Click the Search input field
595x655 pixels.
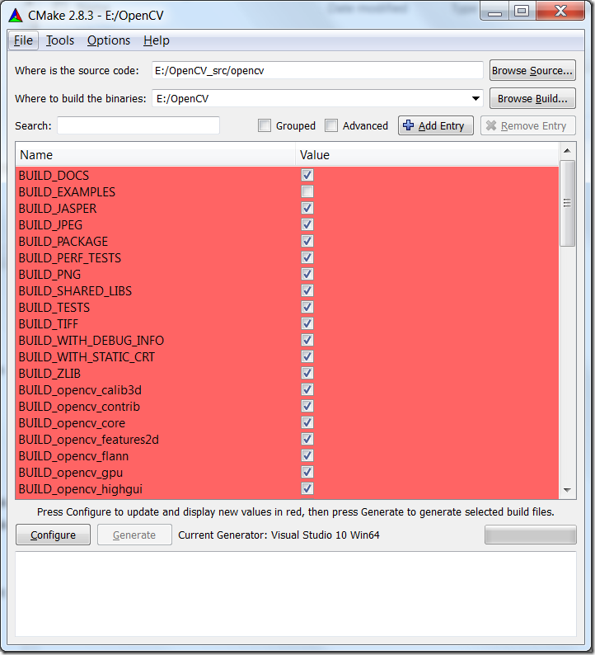(138, 125)
